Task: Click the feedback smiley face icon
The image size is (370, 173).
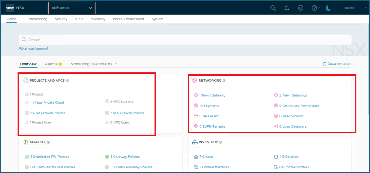Action: [301, 8]
